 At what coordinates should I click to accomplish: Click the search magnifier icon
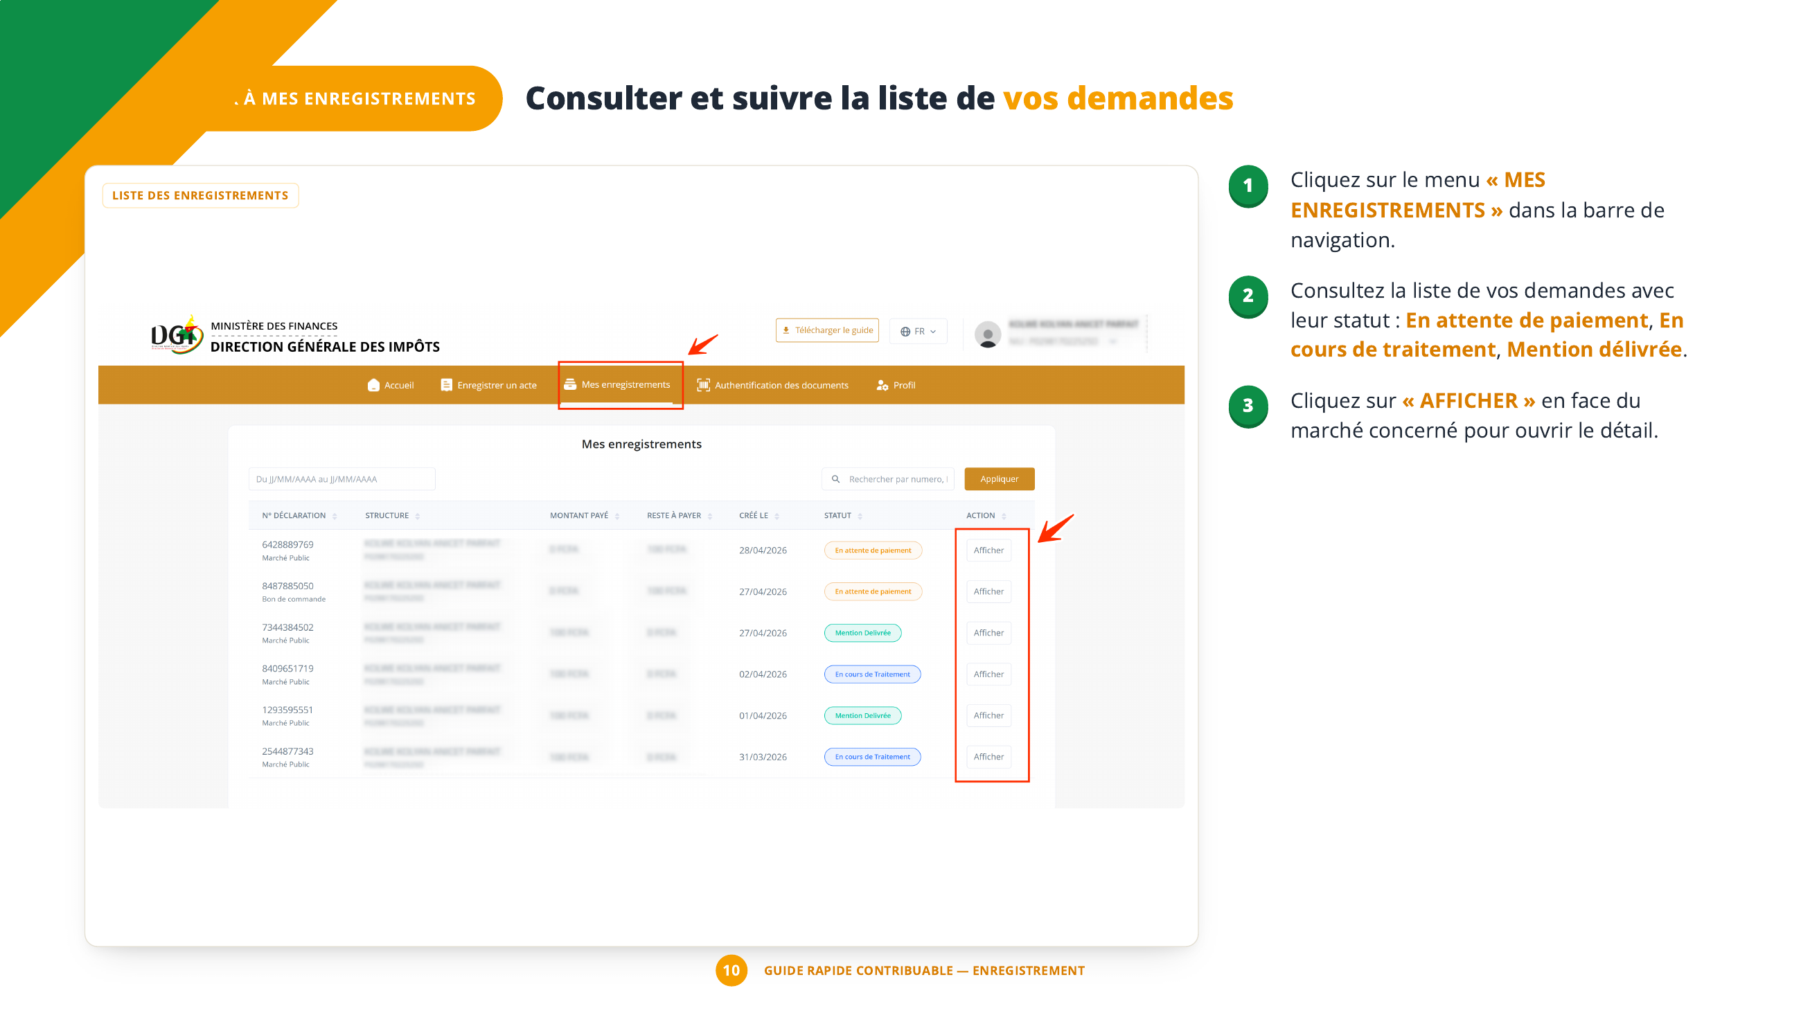(x=835, y=479)
